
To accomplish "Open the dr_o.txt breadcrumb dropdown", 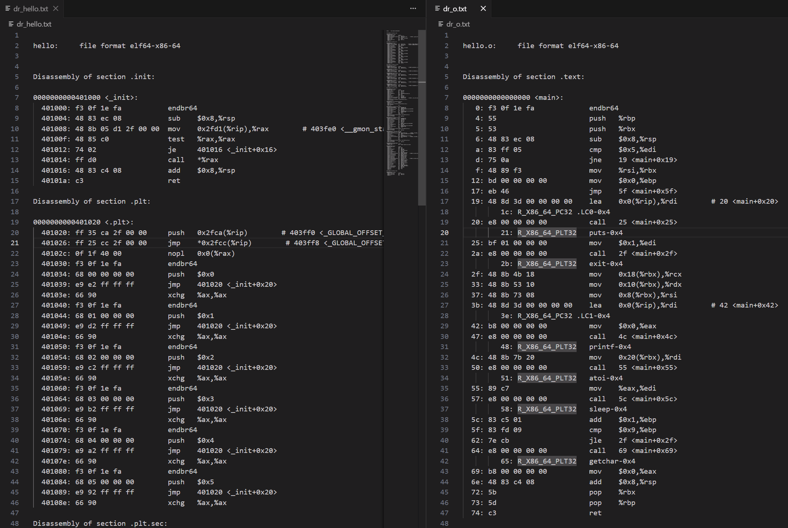I will [x=458, y=24].
